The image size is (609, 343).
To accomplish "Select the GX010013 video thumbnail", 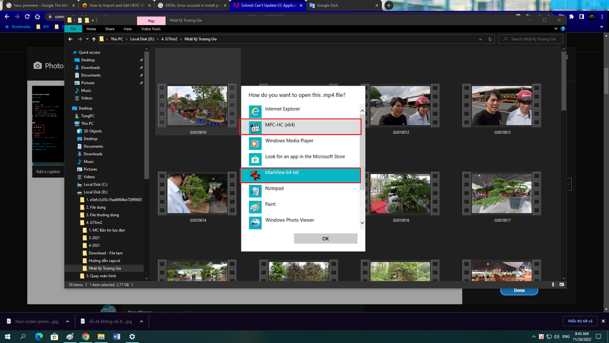I will [502, 106].
